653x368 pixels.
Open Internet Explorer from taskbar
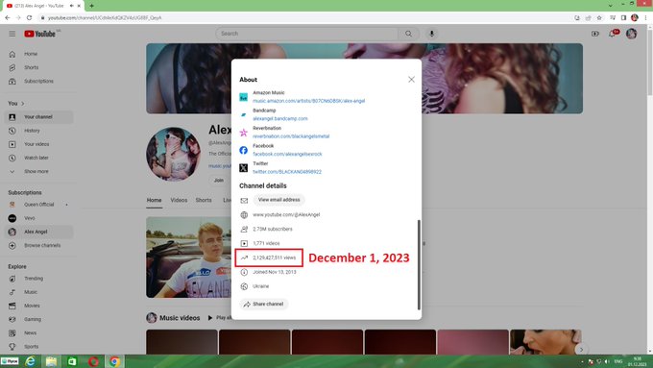30,361
